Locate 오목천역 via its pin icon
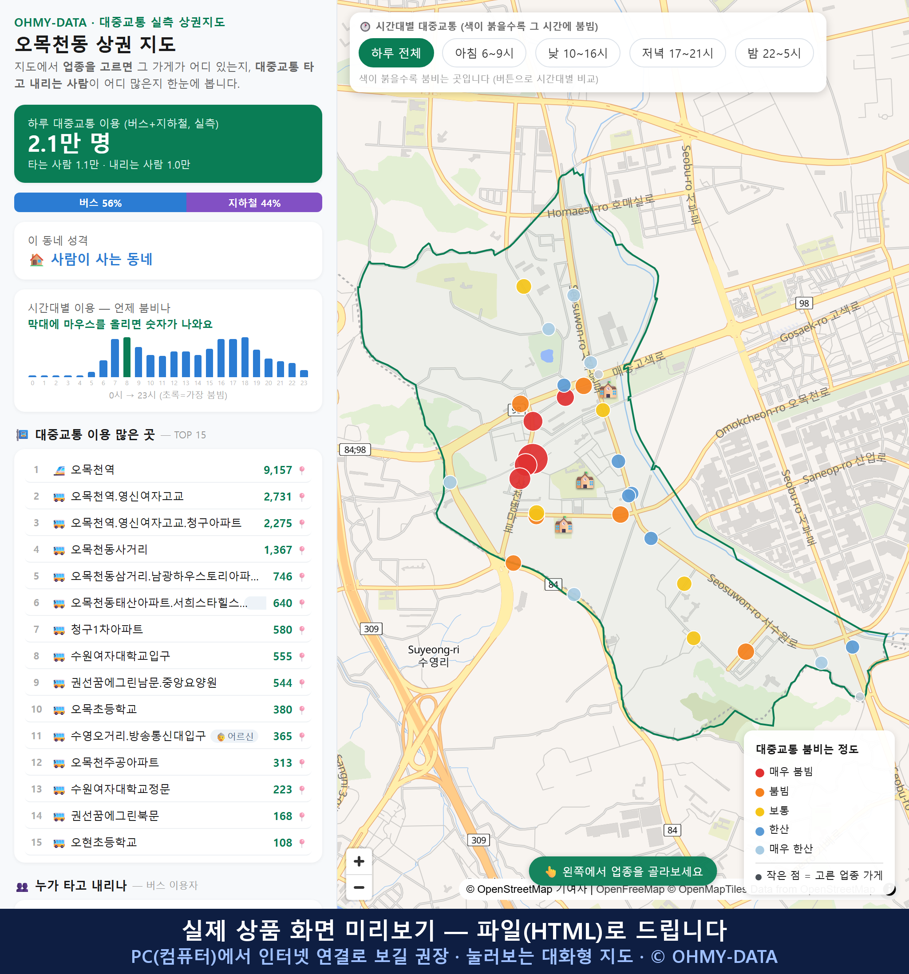The height and width of the screenshot is (974, 909). coord(302,470)
